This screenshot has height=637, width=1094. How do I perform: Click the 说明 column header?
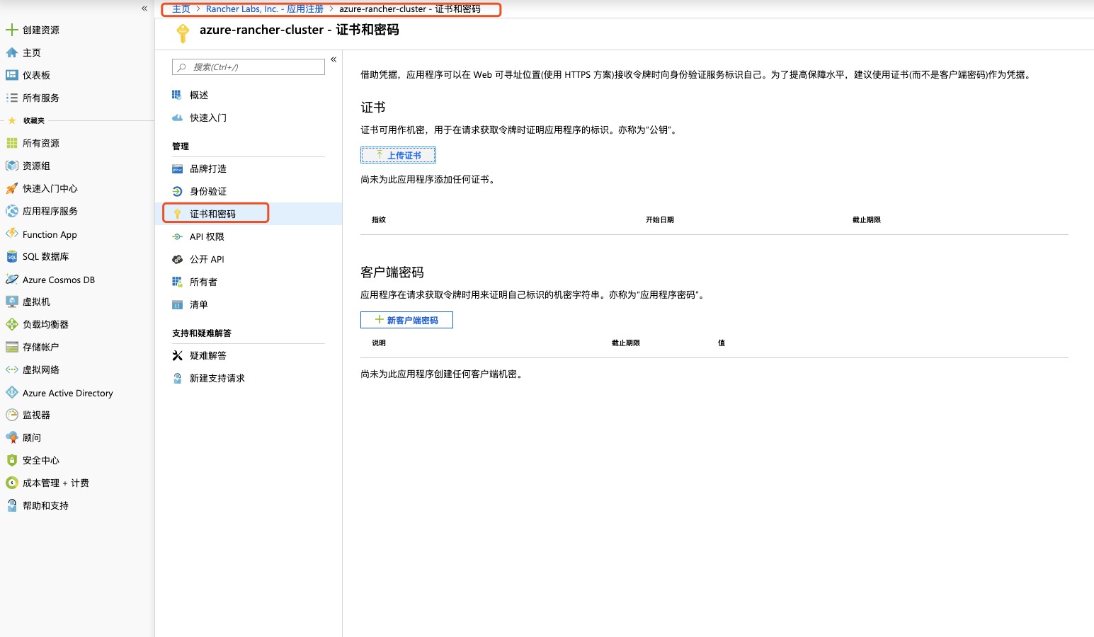pyautogui.click(x=379, y=343)
